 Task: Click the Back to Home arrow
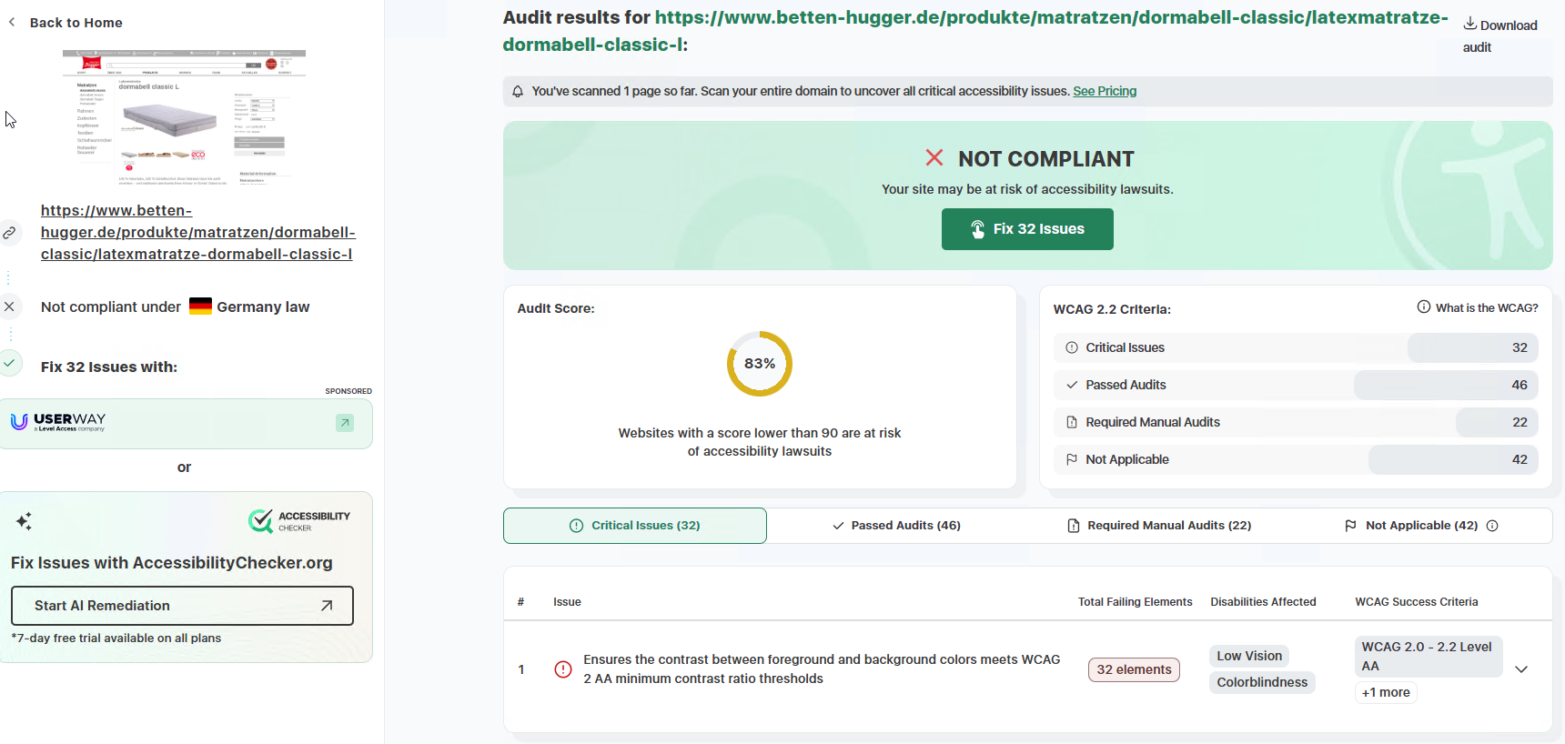tap(12, 22)
